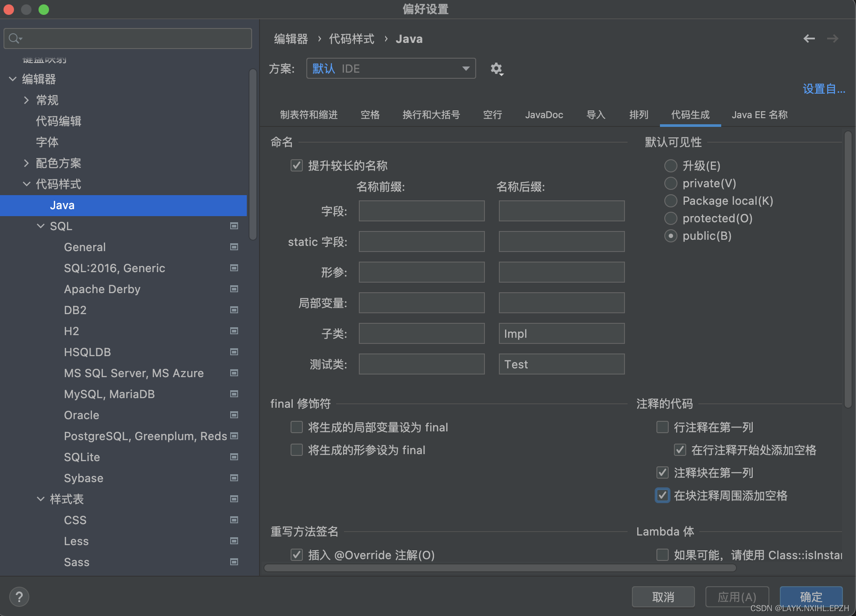
Task: Toggle 提升较长的名称 checkbox
Action: tap(297, 165)
